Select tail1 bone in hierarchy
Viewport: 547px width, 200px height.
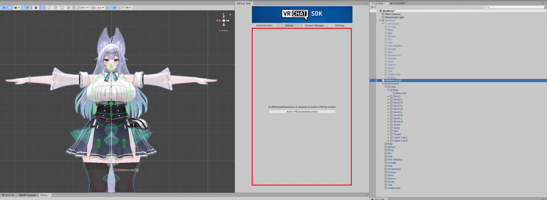pyautogui.click(x=395, y=131)
